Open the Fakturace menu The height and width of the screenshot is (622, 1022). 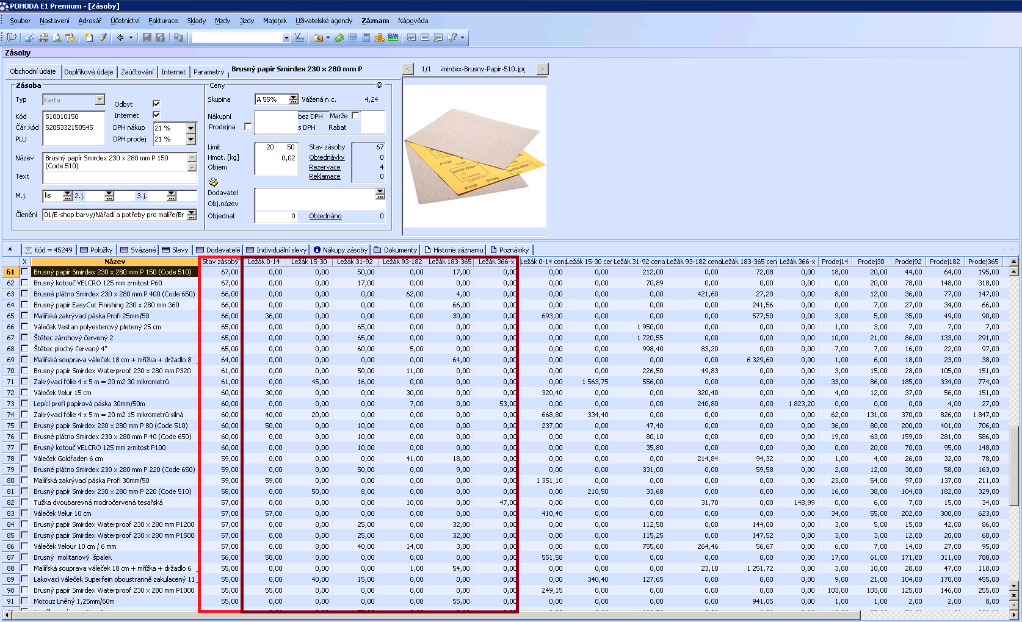coord(163,21)
